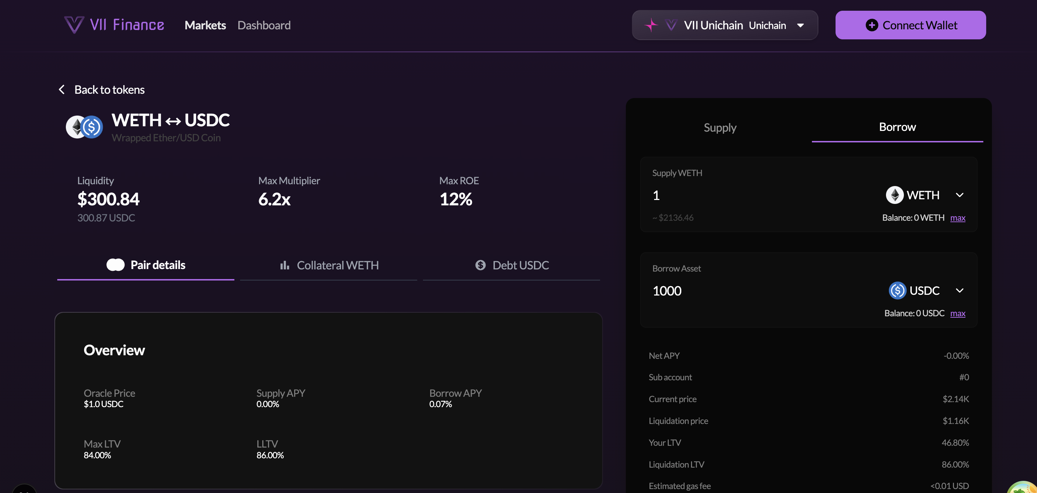Click the WETH/USDC pair token icon
1037x493 pixels.
(x=84, y=127)
